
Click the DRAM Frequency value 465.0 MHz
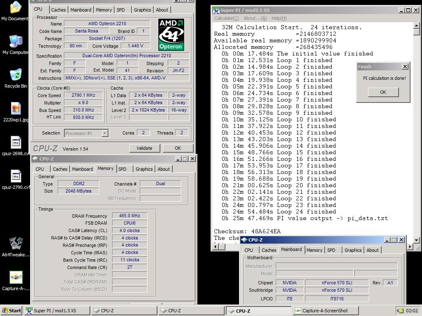click(130, 216)
